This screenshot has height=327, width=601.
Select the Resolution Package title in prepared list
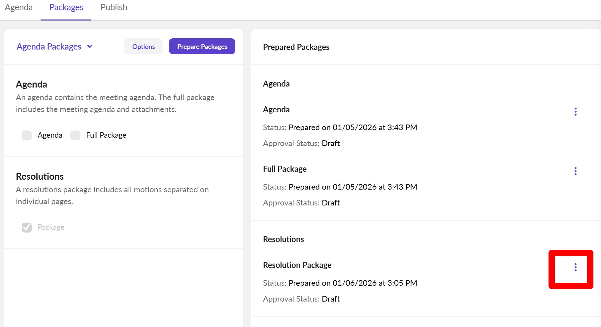click(x=297, y=265)
